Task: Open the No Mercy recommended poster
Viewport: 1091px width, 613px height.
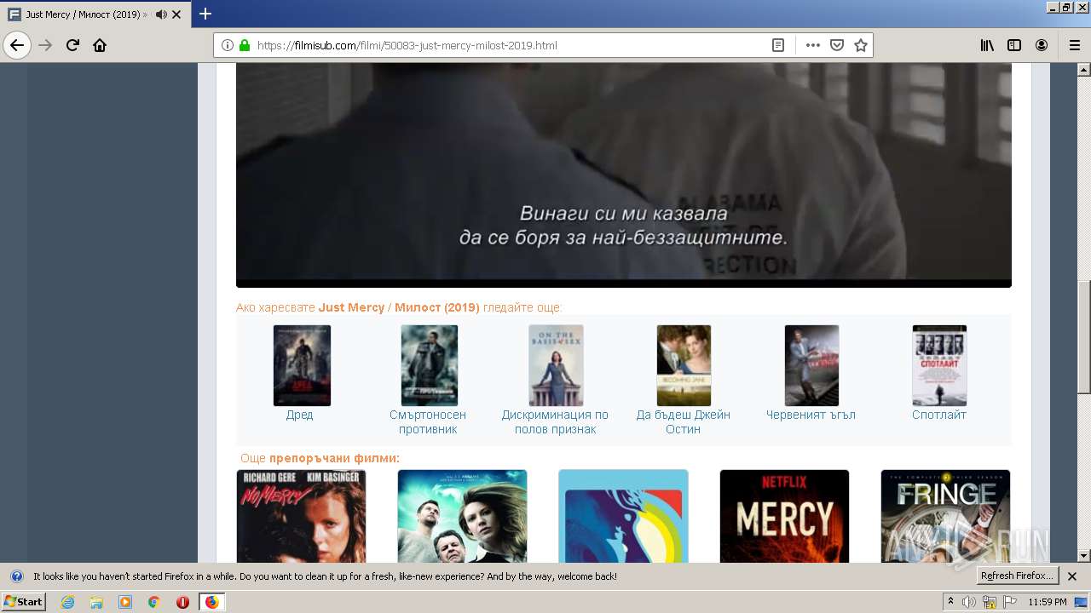Action: click(x=301, y=516)
